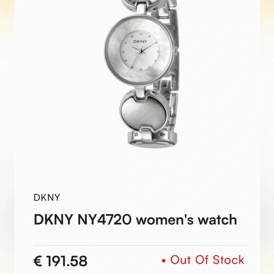Viewport: 274px width, 274px height.
Task: Open the DKNY NY4720 women's watch title
Action: click(x=136, y=220)
